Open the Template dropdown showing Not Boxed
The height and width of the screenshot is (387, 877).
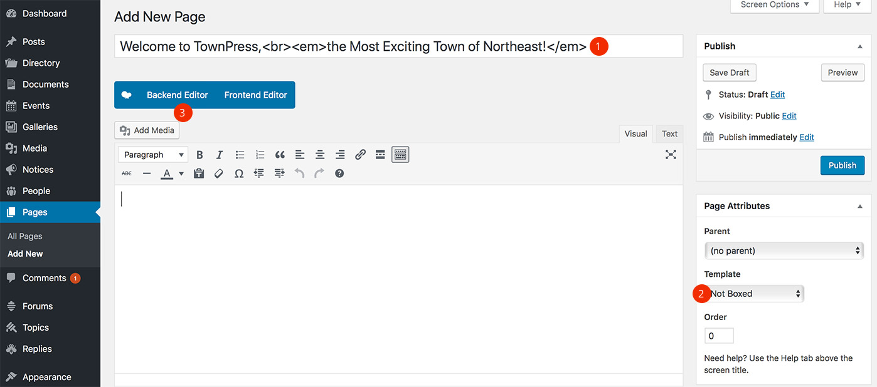coord(755,294)
